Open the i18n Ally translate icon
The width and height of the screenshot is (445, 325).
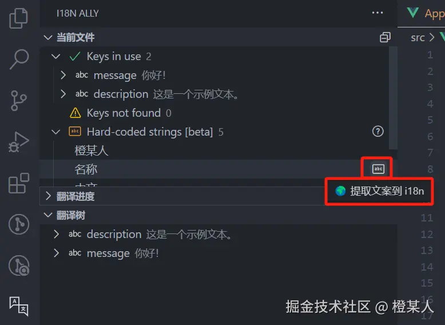pyautogui.click(x=19, y=306)
